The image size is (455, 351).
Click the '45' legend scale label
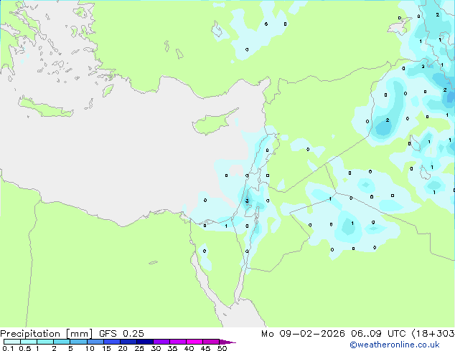[x=205, y=348]
